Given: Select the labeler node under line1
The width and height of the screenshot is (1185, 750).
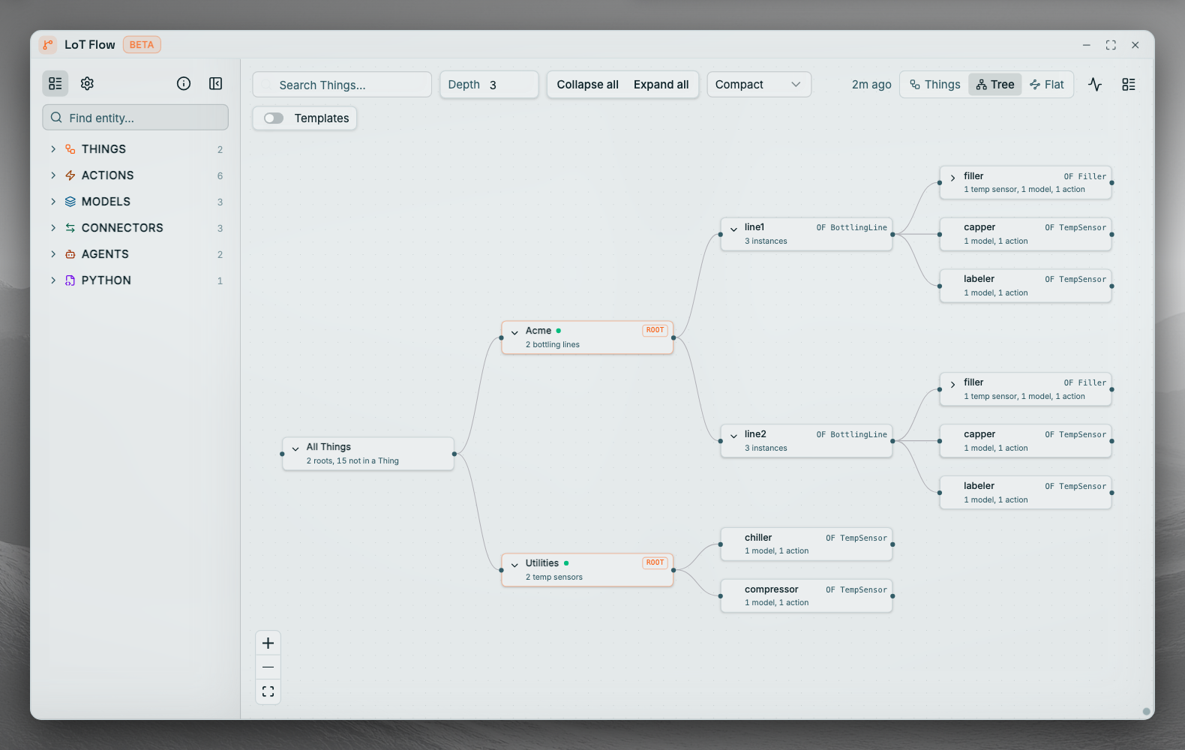Looking at the screenshot, I should point(1025,286).
